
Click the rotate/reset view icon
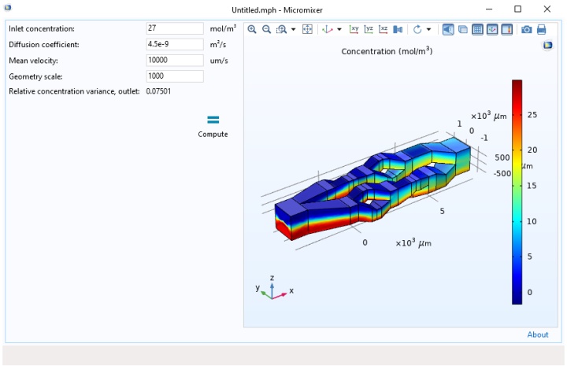pyautogui.click(x=417, y=29)
